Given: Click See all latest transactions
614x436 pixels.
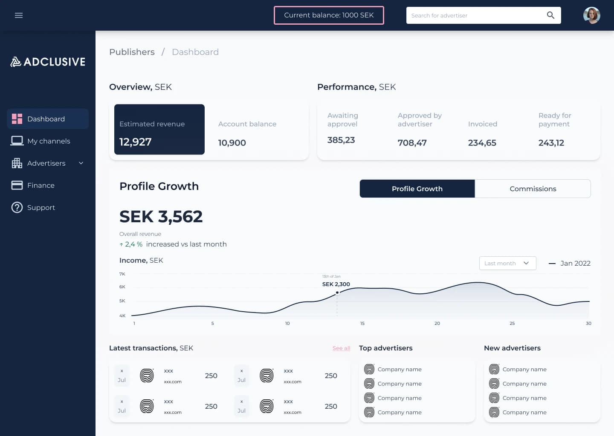Looking at the screenshot, I should point(342,348).
